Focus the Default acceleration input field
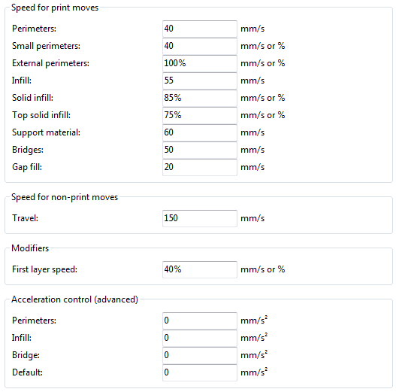The image size is (396, 392). 200,372
